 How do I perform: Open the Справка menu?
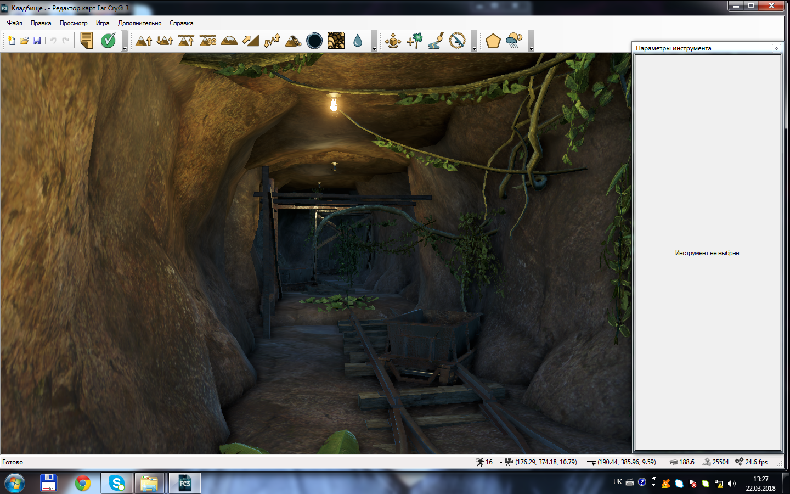(181, 23)
